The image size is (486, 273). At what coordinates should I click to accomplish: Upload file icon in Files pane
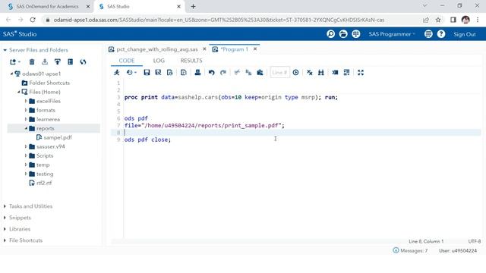tap(58, 62)
